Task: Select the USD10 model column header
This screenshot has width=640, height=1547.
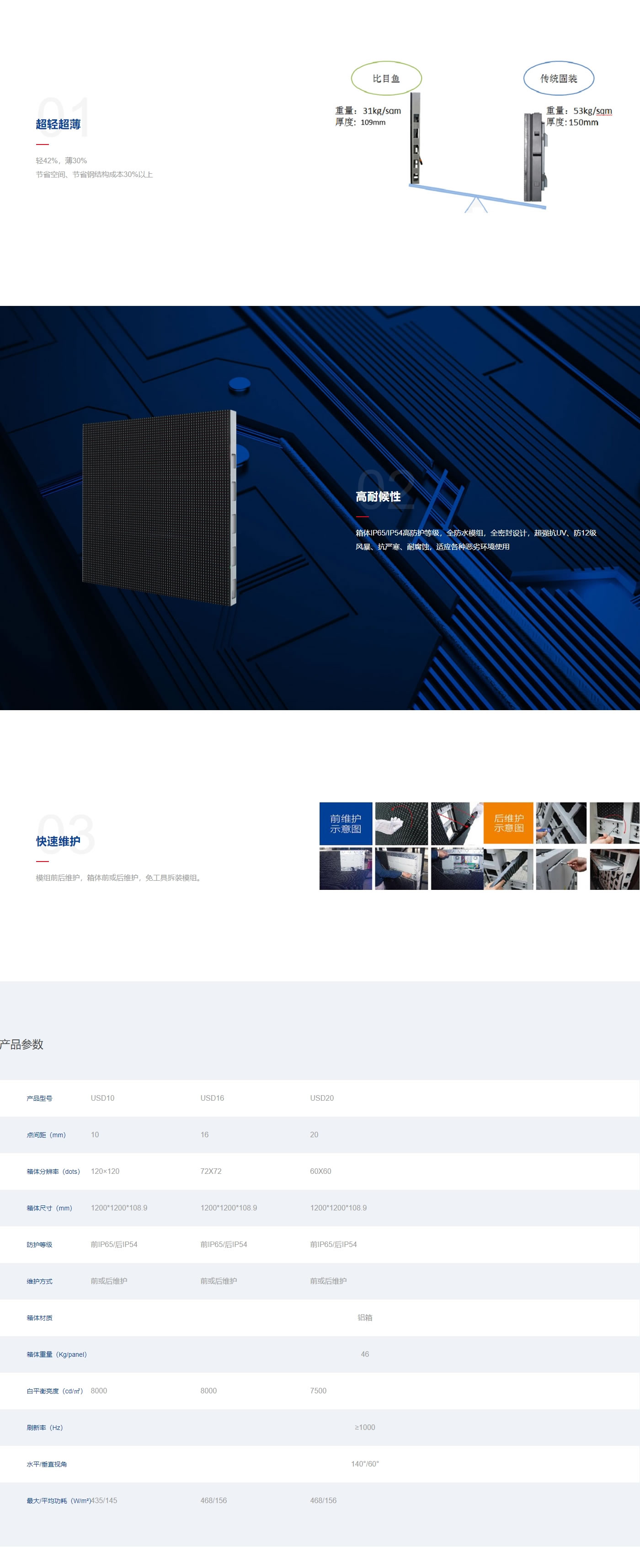Action: [x=103, y=1098]
